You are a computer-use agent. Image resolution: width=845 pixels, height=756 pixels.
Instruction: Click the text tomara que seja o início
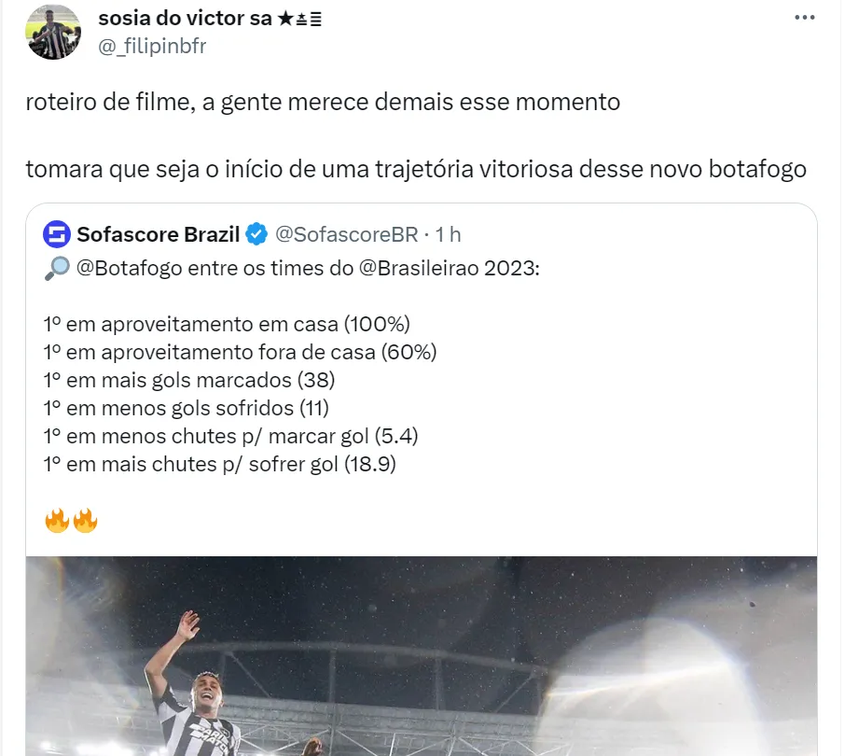pos(154,169)
